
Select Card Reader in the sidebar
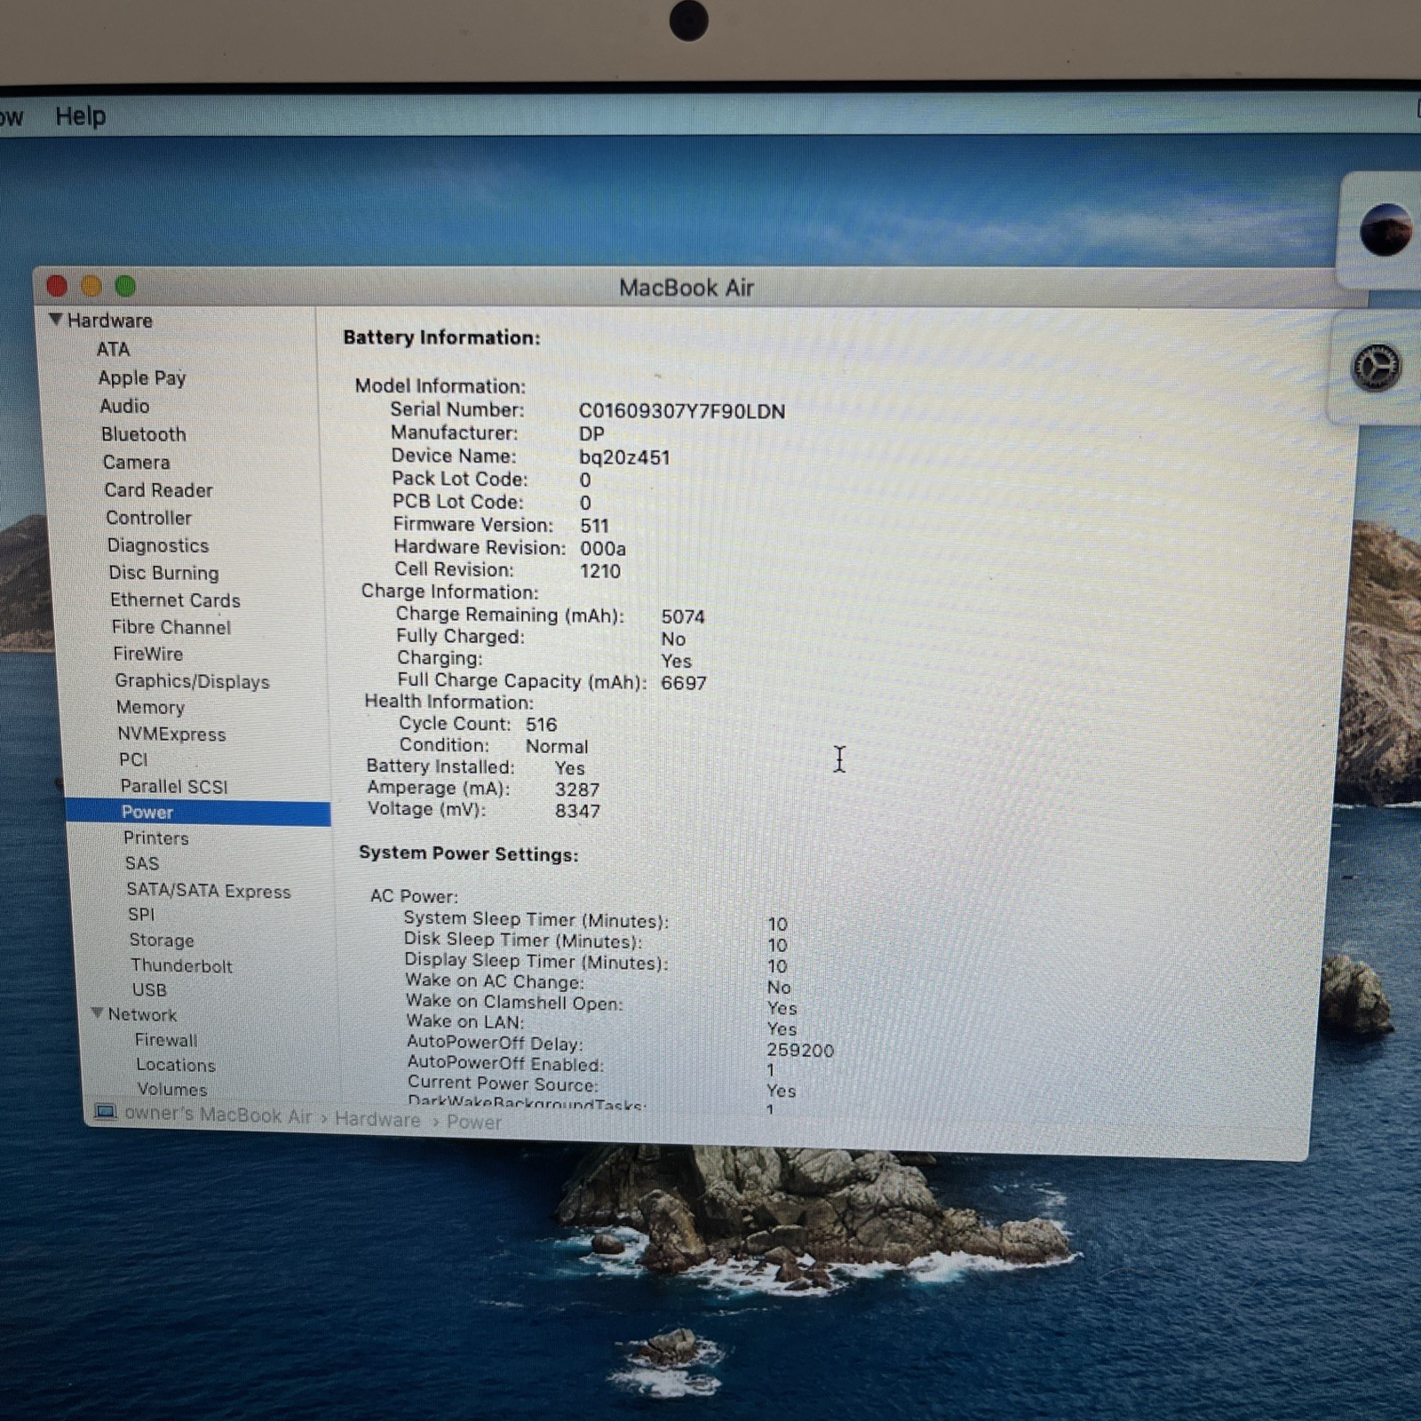coord(158,490)
